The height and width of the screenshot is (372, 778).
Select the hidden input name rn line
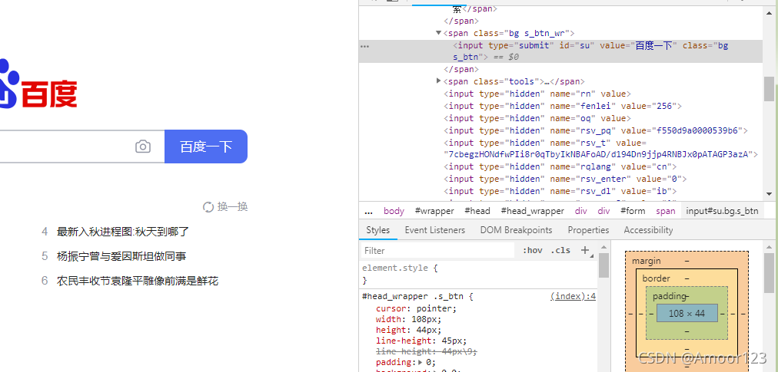[537, 94]
